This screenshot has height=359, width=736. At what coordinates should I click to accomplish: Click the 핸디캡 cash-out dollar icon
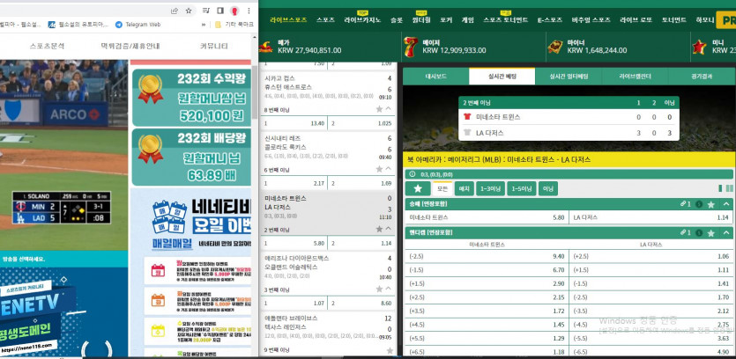click(x=699, y=232)
